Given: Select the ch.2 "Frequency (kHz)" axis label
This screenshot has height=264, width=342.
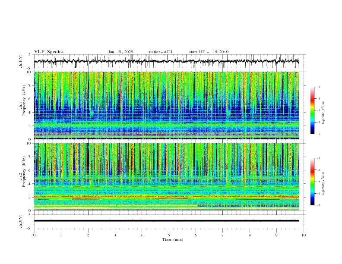Looking at the screenshot, I should click(x=24, y=172).
